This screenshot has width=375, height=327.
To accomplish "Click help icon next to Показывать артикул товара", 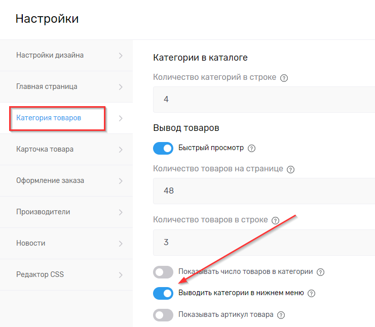I will pos(281,315).
